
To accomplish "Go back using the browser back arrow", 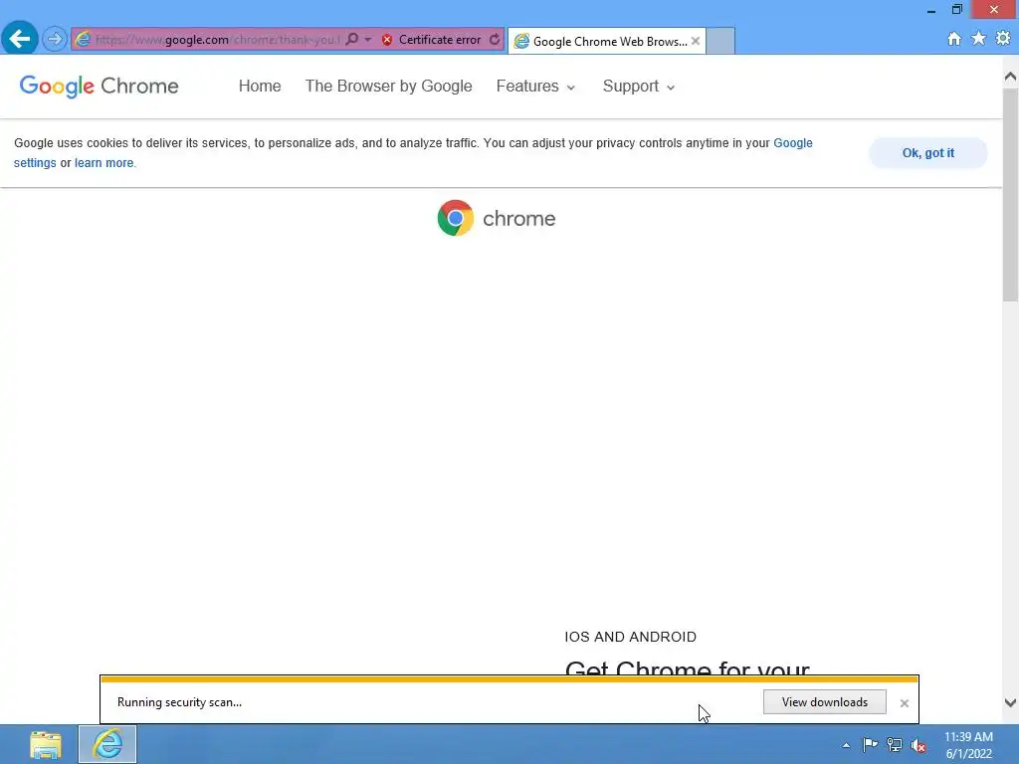I will point(20,39).
